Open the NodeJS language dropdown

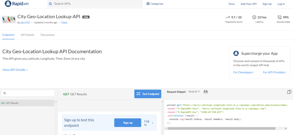pyautogui.click(x=194, y=92)
